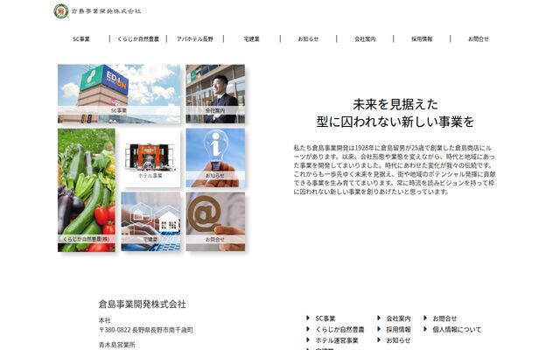560x350 pixels.
Task: Click the footer link 会社案内
Action: [398, 318]
